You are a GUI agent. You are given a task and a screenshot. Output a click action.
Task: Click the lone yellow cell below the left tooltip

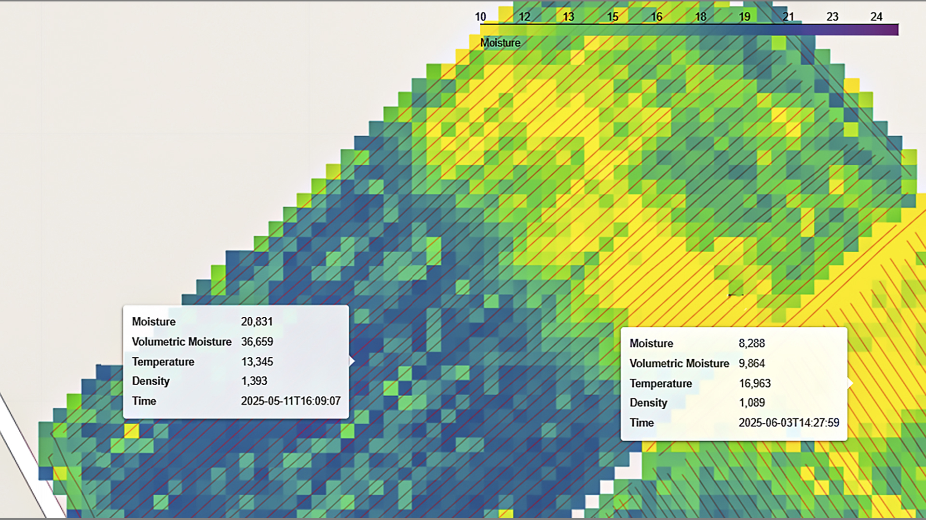coord(131,430)
